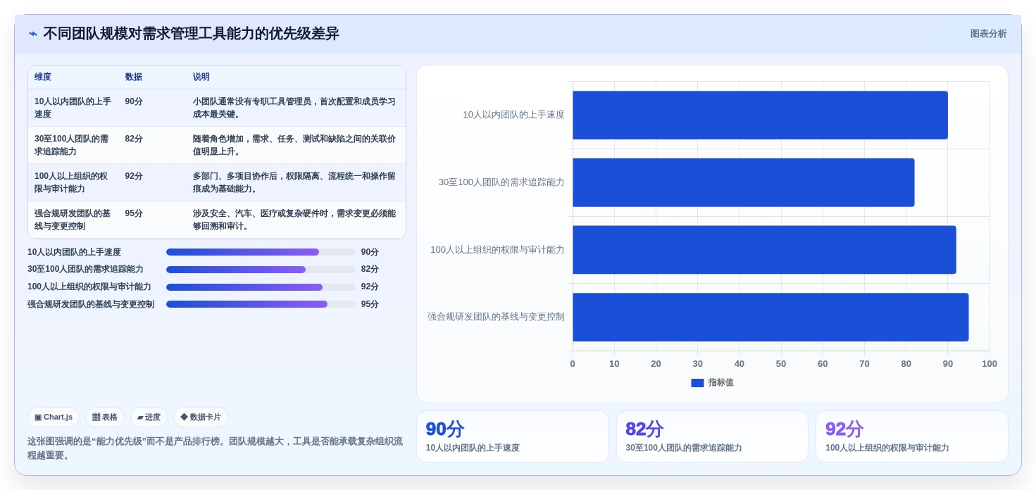
Task: Click the 90分 value in the table
Action: (x=134, y=101)
